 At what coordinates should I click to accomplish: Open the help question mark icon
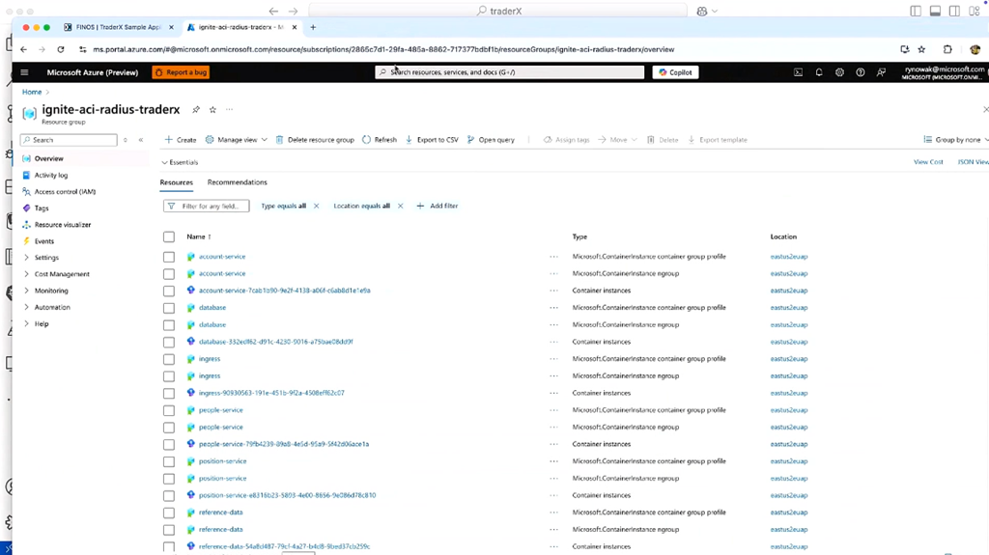pyautogui.click(x=861, y=72)
